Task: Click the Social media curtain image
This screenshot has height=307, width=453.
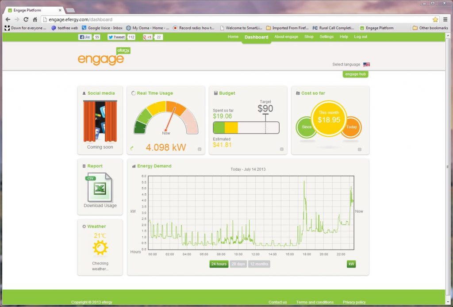Action: point(100,121)
